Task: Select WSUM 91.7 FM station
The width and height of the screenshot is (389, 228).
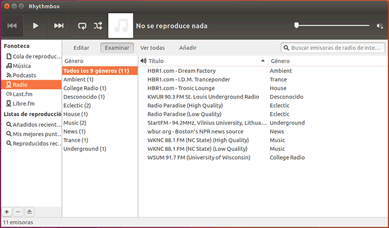Action: (x=263, y=158)
